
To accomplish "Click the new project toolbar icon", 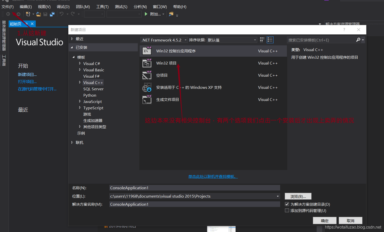I will pyautogui.click(x=28, y=14).
